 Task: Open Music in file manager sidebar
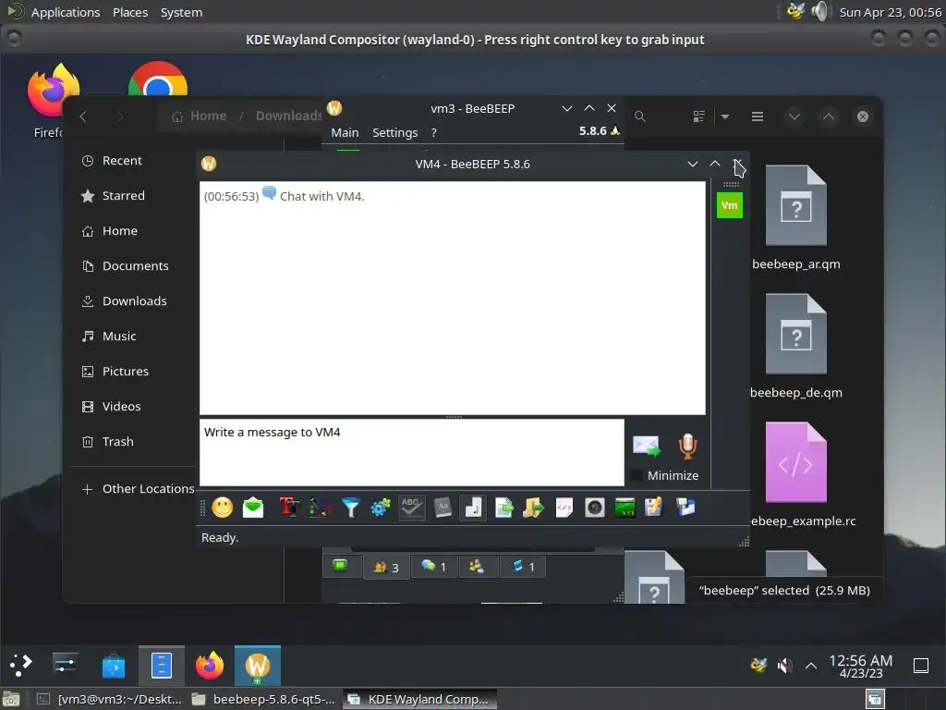pos(119,336)
